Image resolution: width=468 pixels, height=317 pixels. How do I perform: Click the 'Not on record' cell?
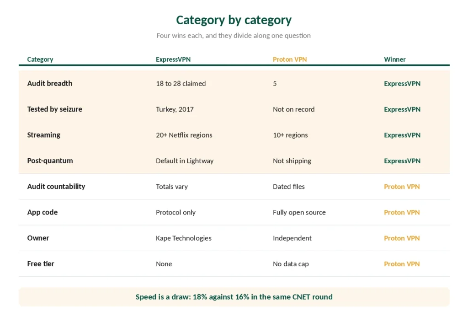click(294, 109)
